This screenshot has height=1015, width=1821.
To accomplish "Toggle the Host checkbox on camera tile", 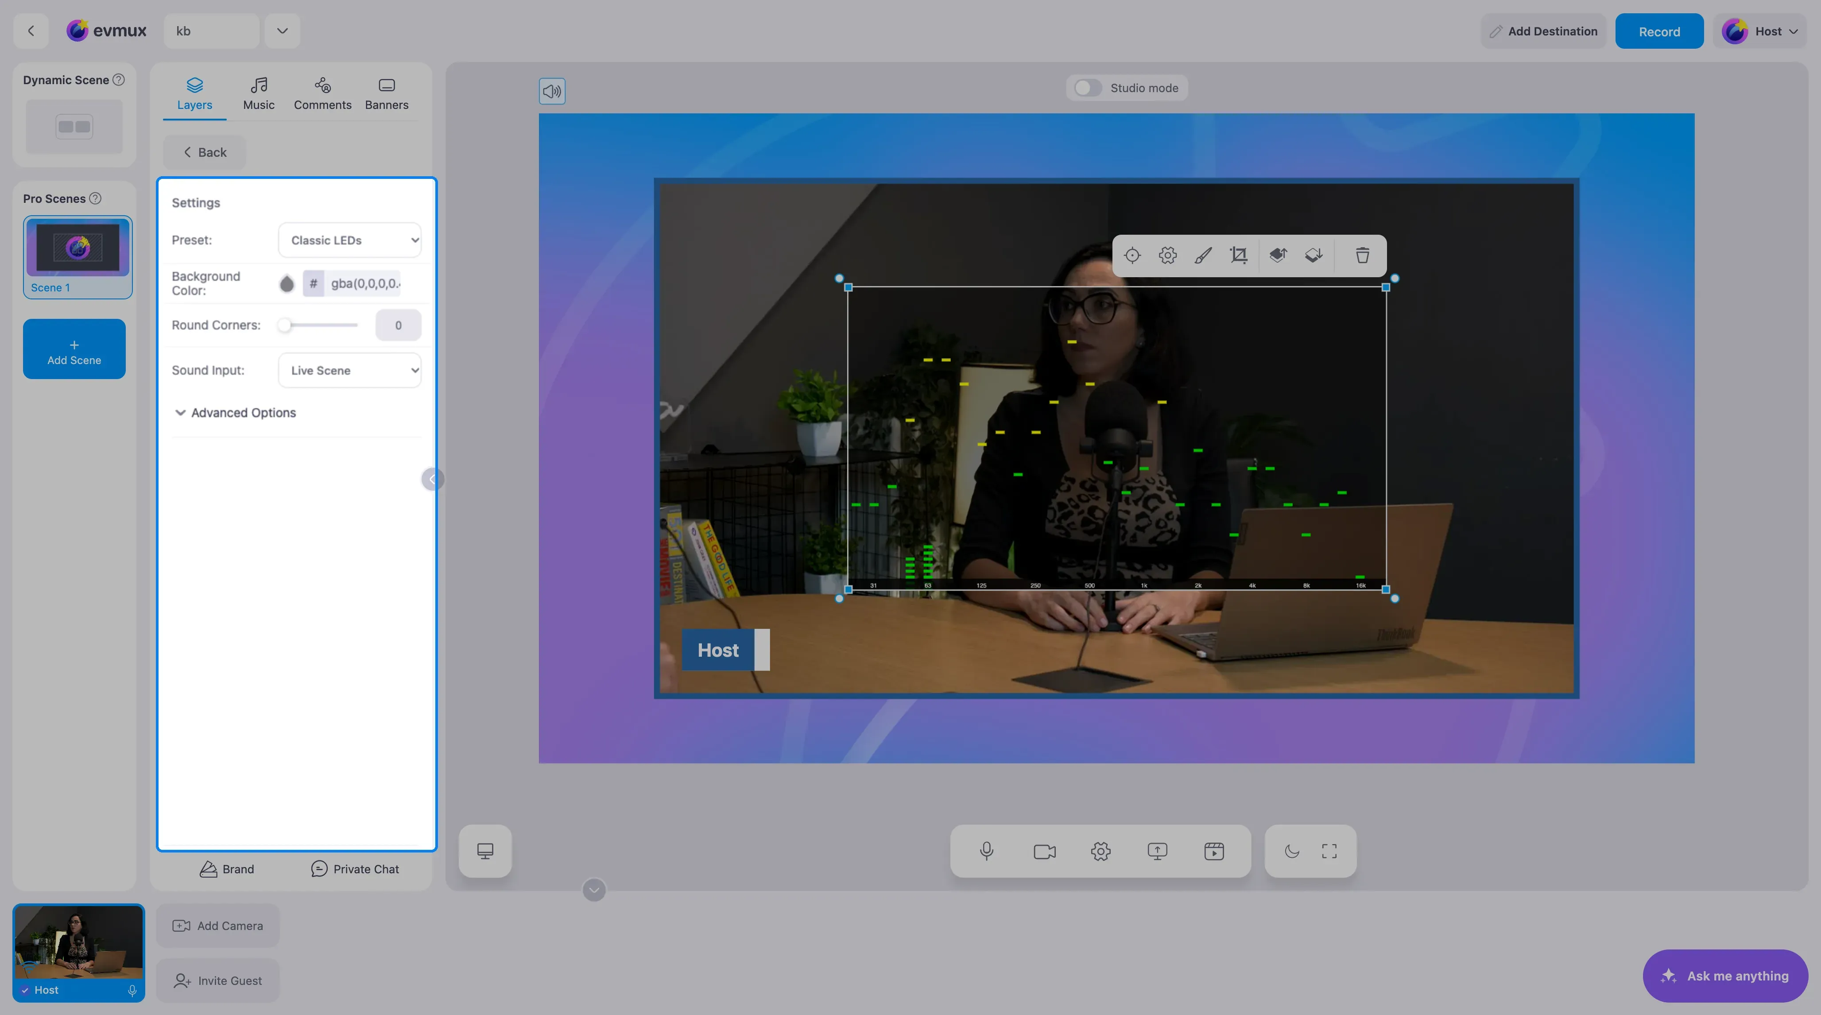I will coord(25,990).
